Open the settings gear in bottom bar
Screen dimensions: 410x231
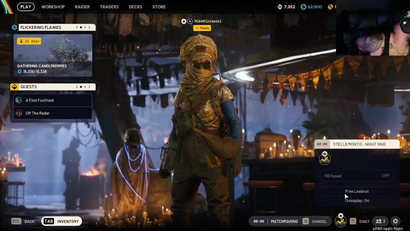coord(396,221)
